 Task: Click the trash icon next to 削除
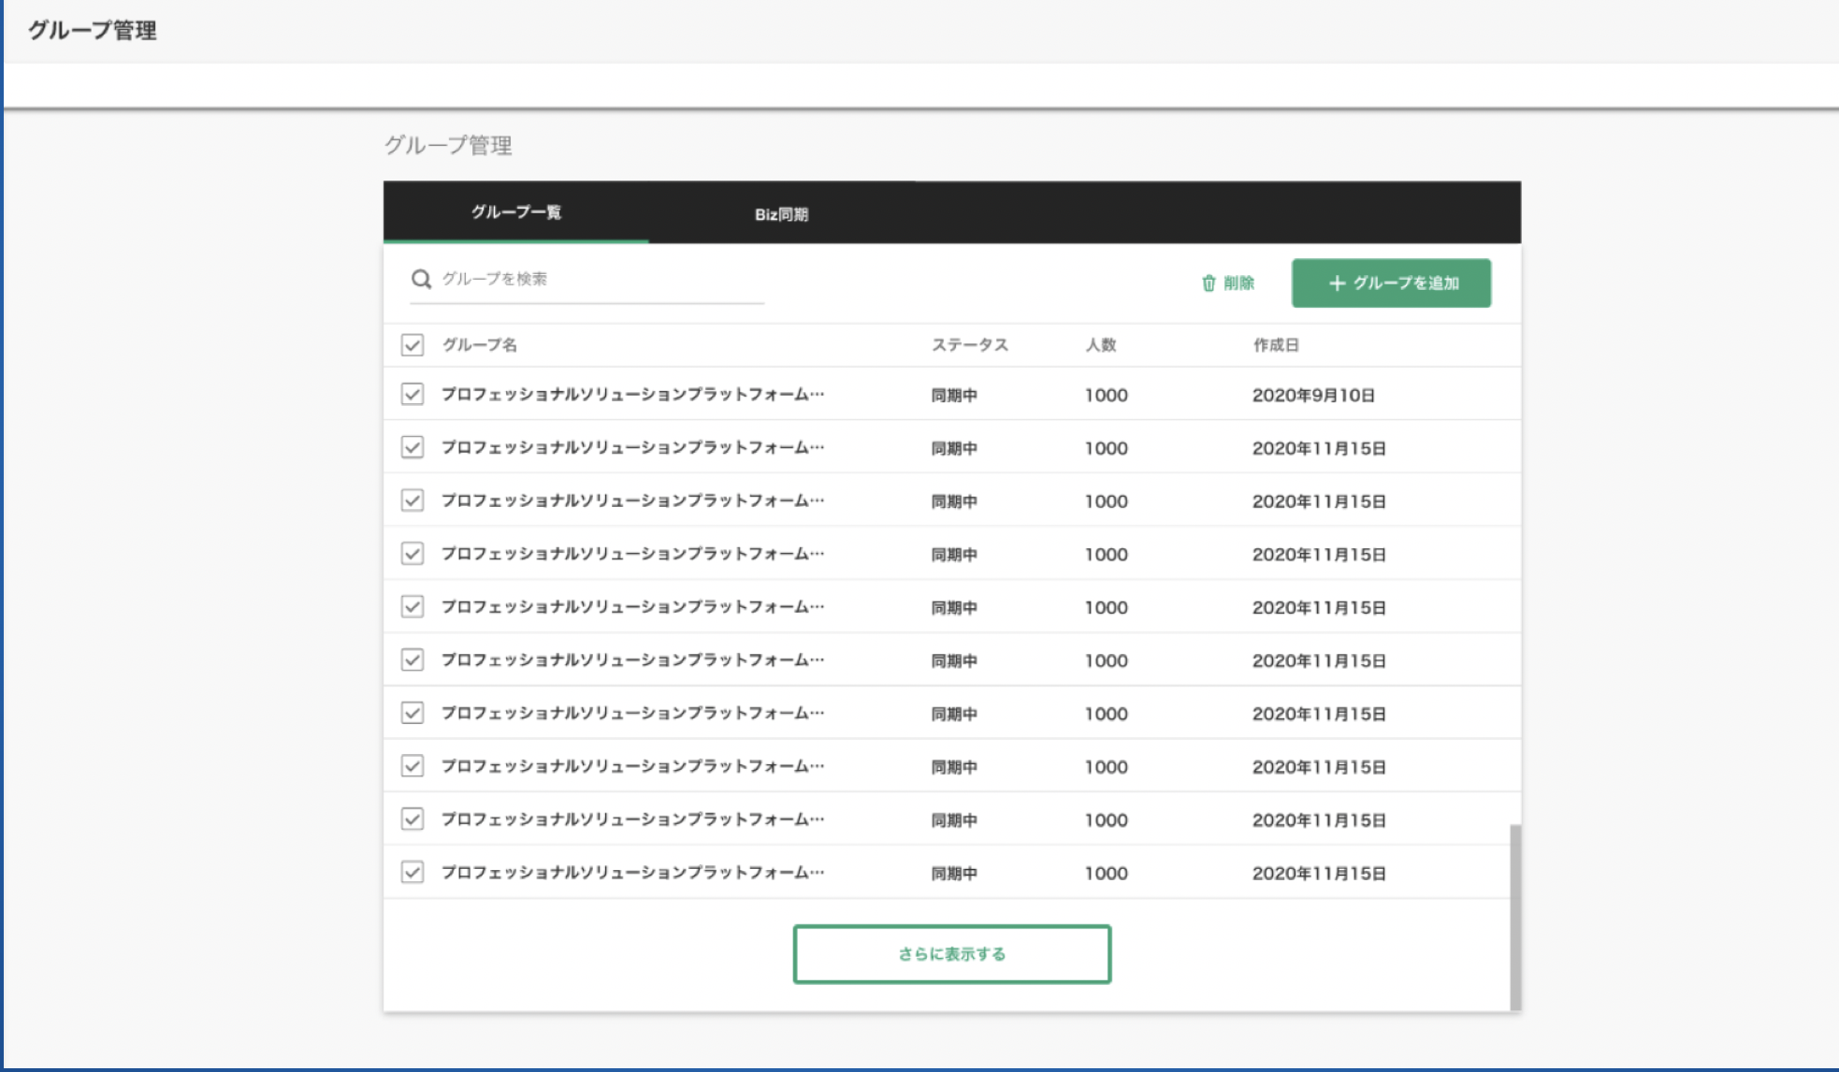click(1209, 282)
